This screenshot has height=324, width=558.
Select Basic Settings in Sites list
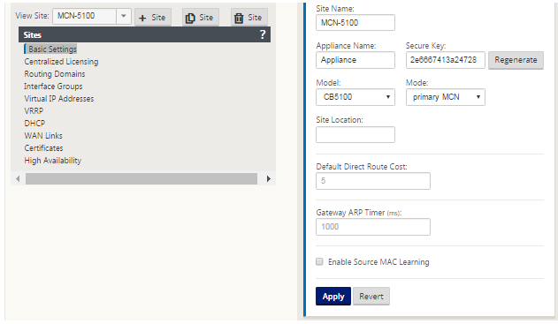[52, 49]
